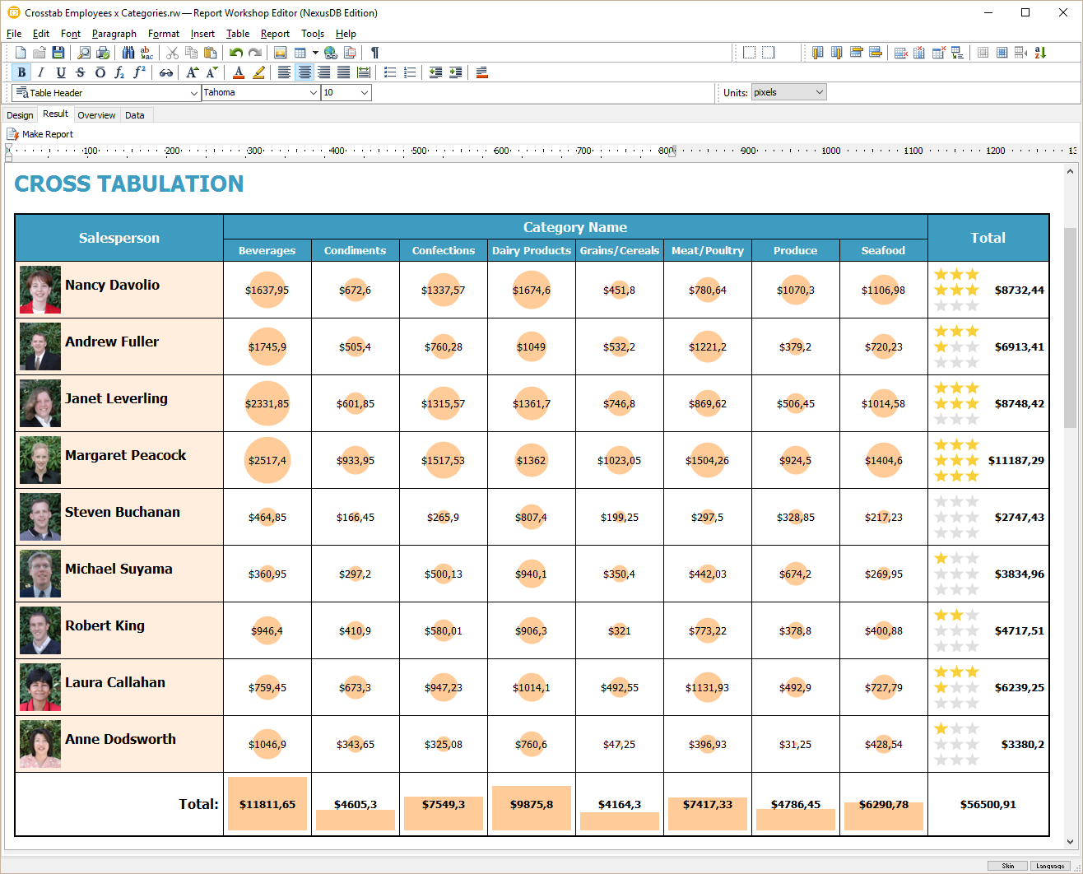Insert bulleted list

point(390,72)
